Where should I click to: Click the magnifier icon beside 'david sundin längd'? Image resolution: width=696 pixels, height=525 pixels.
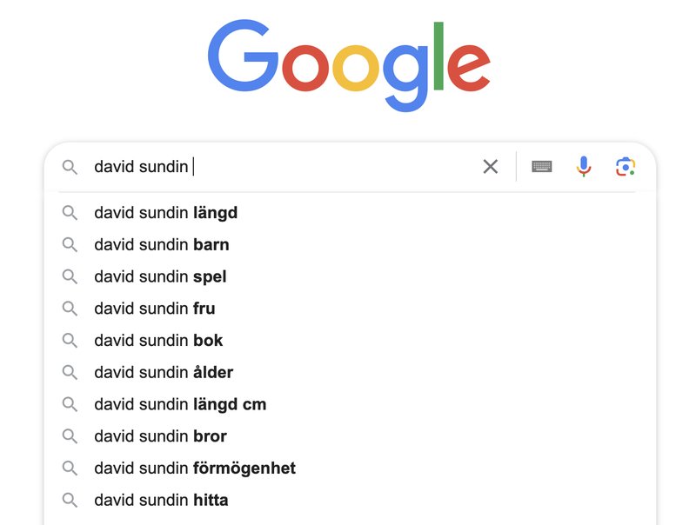(x=70, y=213)
